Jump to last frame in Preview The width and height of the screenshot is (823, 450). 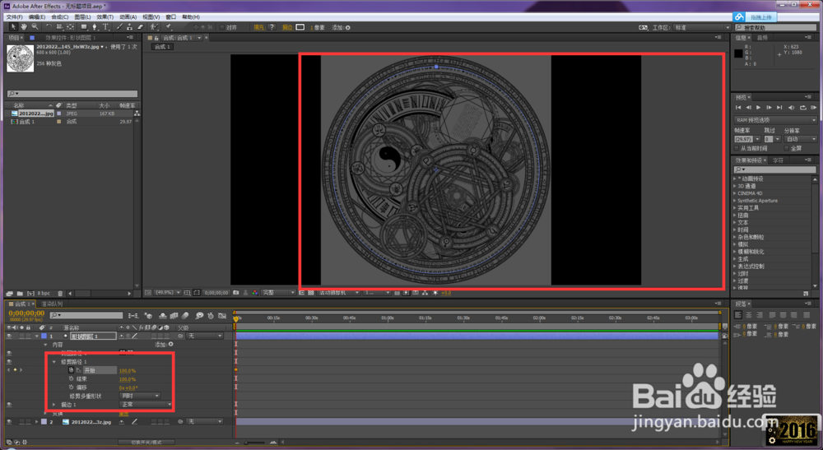pos(779,108)
